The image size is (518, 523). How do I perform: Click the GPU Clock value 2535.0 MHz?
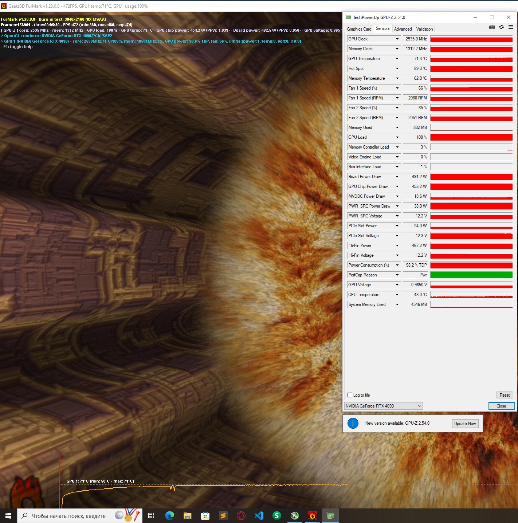click(415, 39)
